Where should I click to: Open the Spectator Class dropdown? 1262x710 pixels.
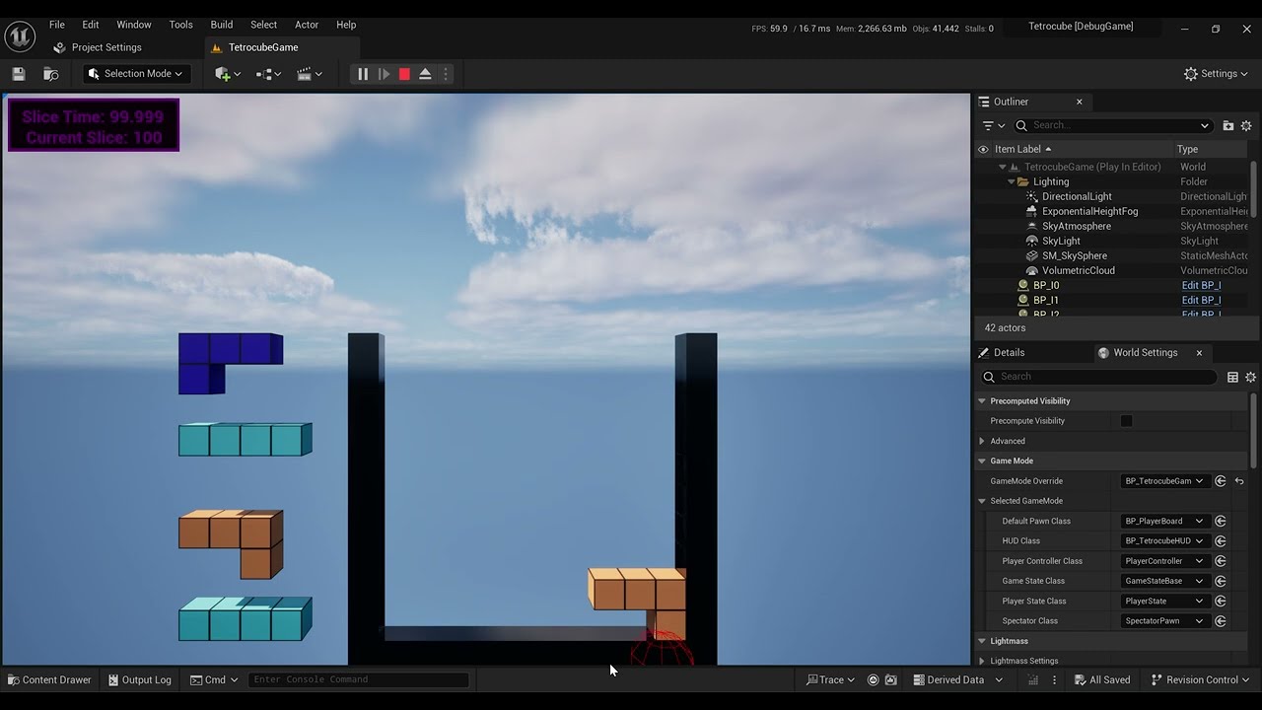[1164, 621]
